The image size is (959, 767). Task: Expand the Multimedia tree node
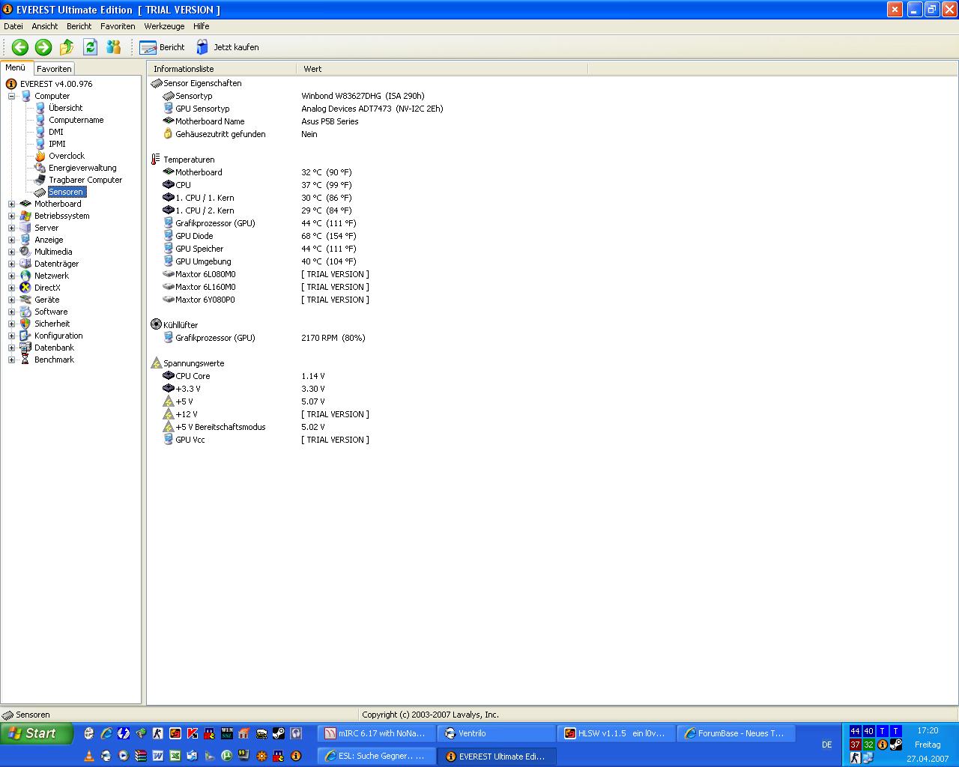coord(11,252)
